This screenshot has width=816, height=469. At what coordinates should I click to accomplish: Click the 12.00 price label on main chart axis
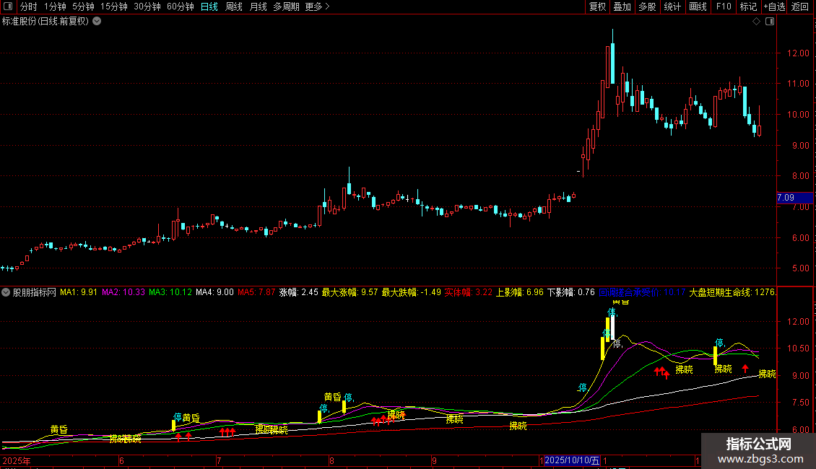coord(798,53)
